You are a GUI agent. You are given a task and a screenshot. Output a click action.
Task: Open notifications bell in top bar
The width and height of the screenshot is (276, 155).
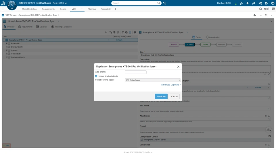pyautogui.click(x=241, y=3)
